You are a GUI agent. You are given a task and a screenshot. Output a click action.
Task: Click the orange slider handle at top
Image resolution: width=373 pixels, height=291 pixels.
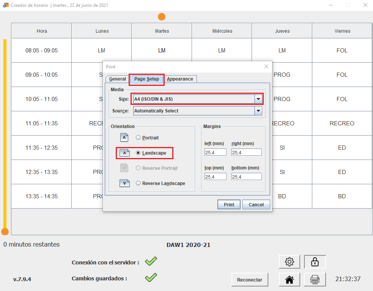coord(162,17)
